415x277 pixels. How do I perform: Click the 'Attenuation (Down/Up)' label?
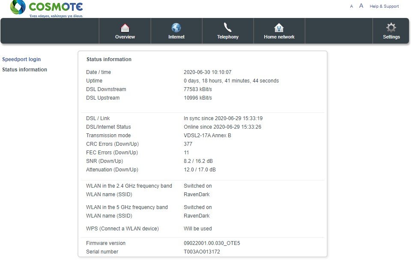point(112,170)
